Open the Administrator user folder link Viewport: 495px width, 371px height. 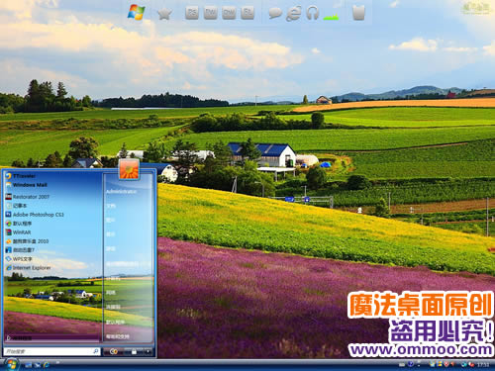coord(121,192)
